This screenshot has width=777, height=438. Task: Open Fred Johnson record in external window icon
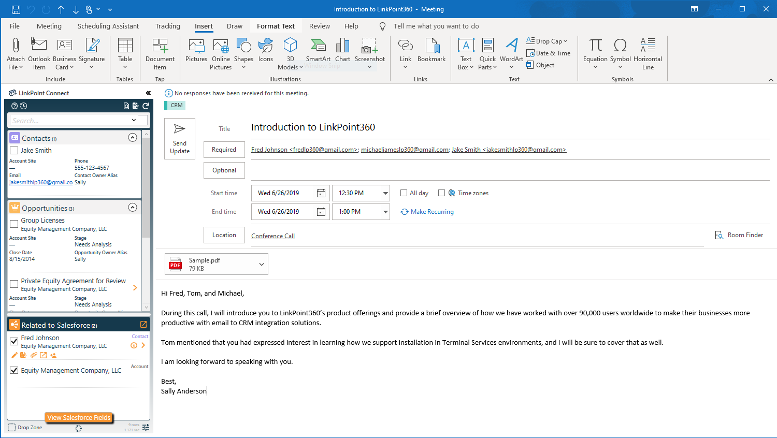click(44, 355)
